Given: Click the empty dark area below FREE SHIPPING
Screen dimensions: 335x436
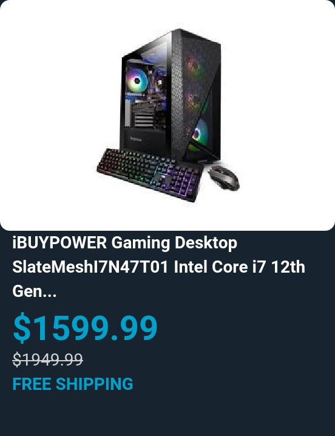Looking at the screenshot, I should point(167,414).
